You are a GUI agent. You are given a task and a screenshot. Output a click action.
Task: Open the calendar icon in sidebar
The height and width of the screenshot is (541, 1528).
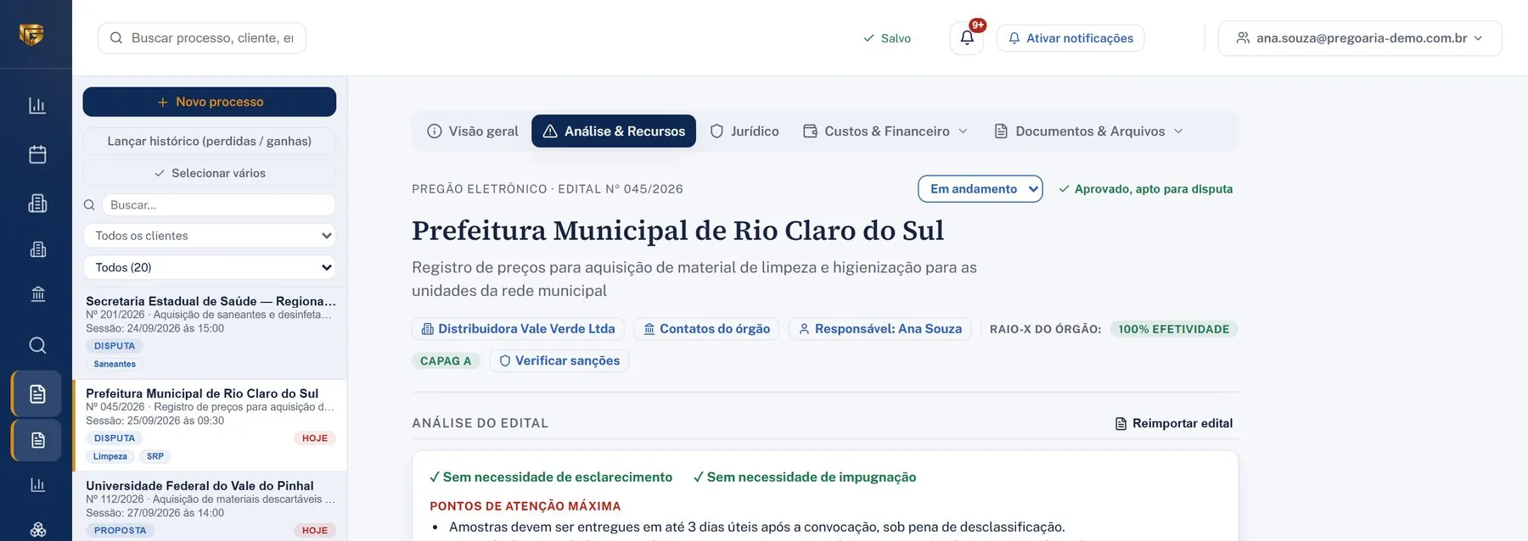click(37, 154)
